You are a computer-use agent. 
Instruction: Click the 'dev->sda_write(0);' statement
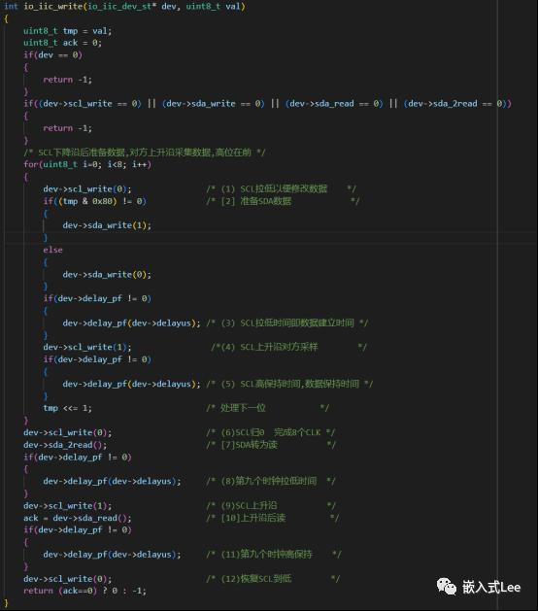point(107,274)
